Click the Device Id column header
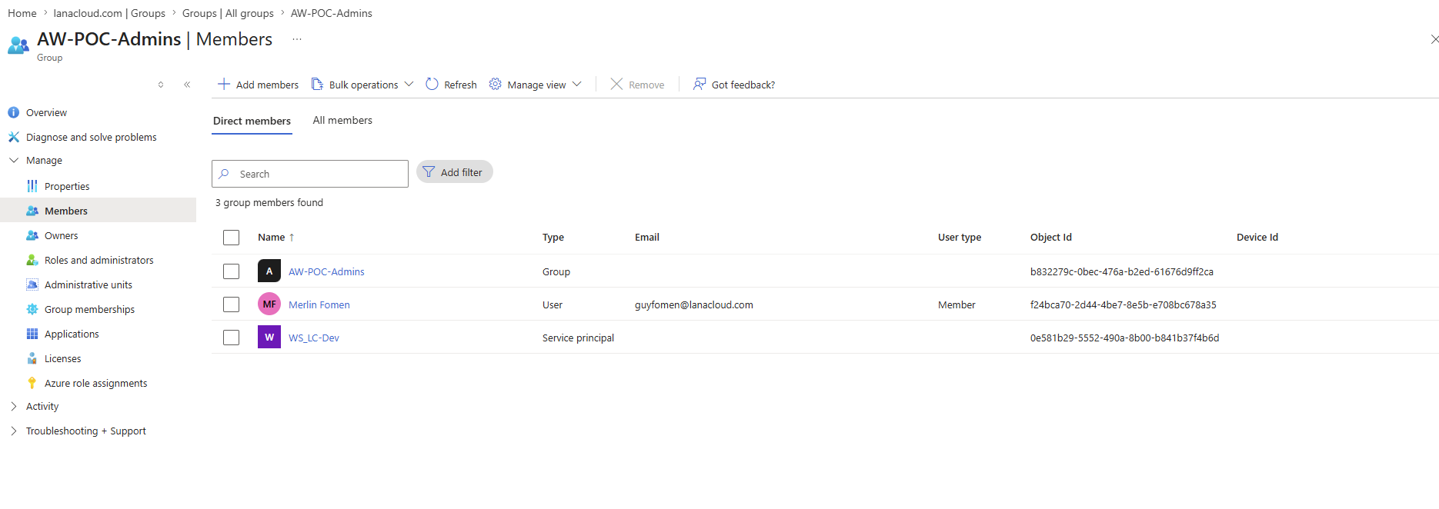Screen dimensions: 1439x509 [x=1257, y=238]
